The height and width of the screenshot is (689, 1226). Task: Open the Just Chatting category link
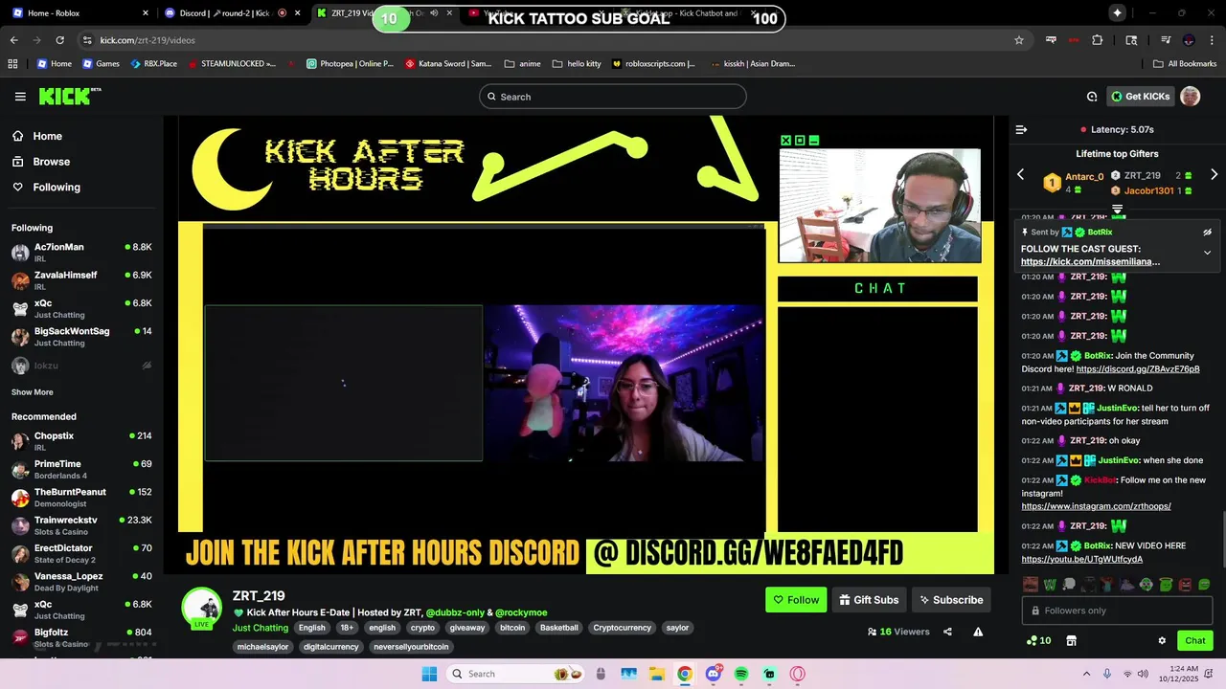(261, 628)
